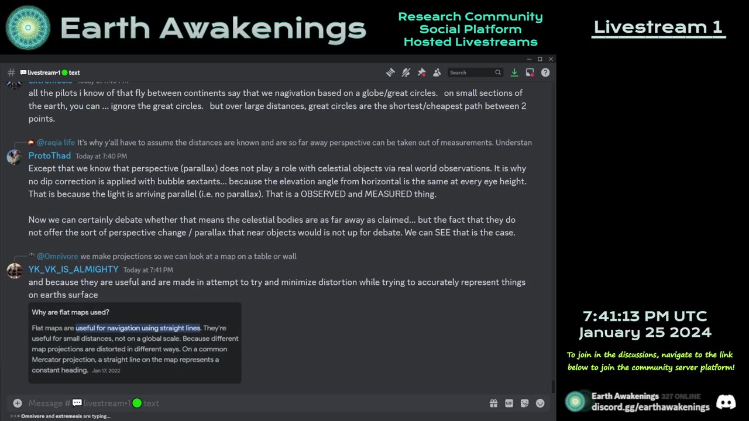Click the hash channel icon beside livestream-1
Viewport: 749px width, 421px height.
coord(11,73)
